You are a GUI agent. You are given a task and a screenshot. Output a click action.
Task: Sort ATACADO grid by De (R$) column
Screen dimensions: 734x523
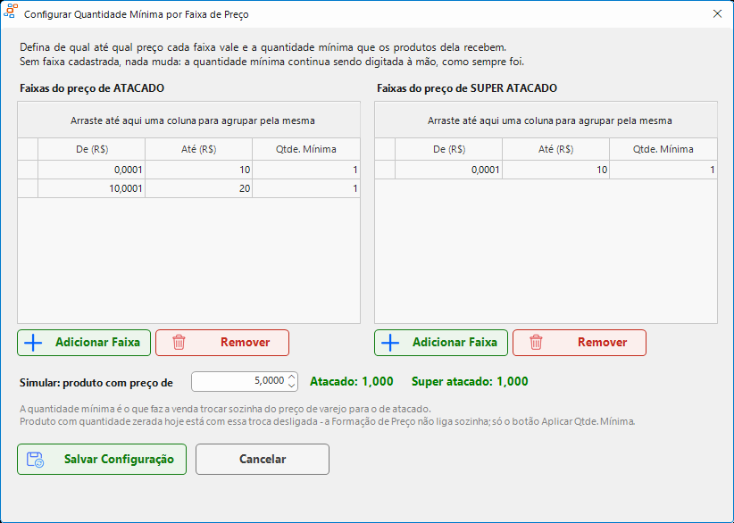click(92, 149)
